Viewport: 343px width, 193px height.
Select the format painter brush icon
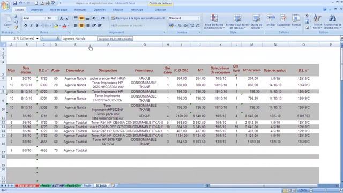click(x=16, y=27)
